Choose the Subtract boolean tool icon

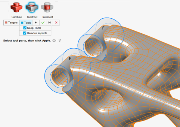32,7
